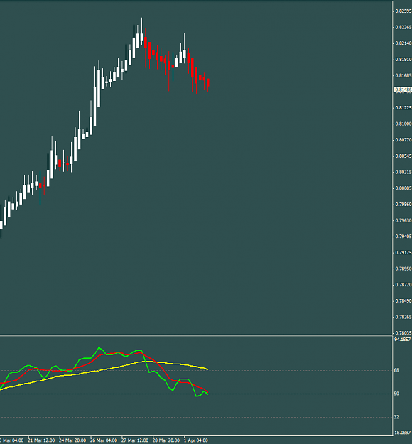Click the indicator level 32 label

tap(396, 417)
